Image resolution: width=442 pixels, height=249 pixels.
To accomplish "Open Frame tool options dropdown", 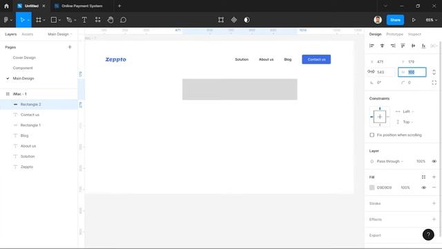I will pyautogui.click(x=44, y=20).
